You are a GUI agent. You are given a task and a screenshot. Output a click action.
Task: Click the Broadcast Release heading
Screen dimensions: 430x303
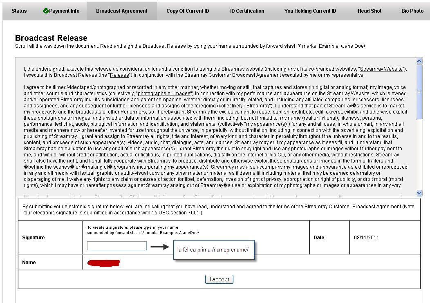[51, 38]
